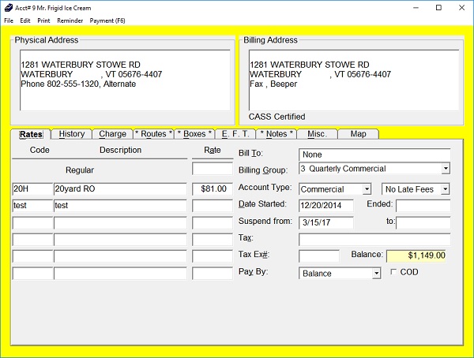Click the app icon in title bar

[x=8, y=7]
